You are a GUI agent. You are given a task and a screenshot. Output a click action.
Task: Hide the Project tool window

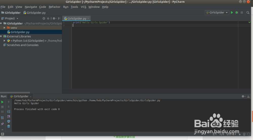(x=59, y=18)
